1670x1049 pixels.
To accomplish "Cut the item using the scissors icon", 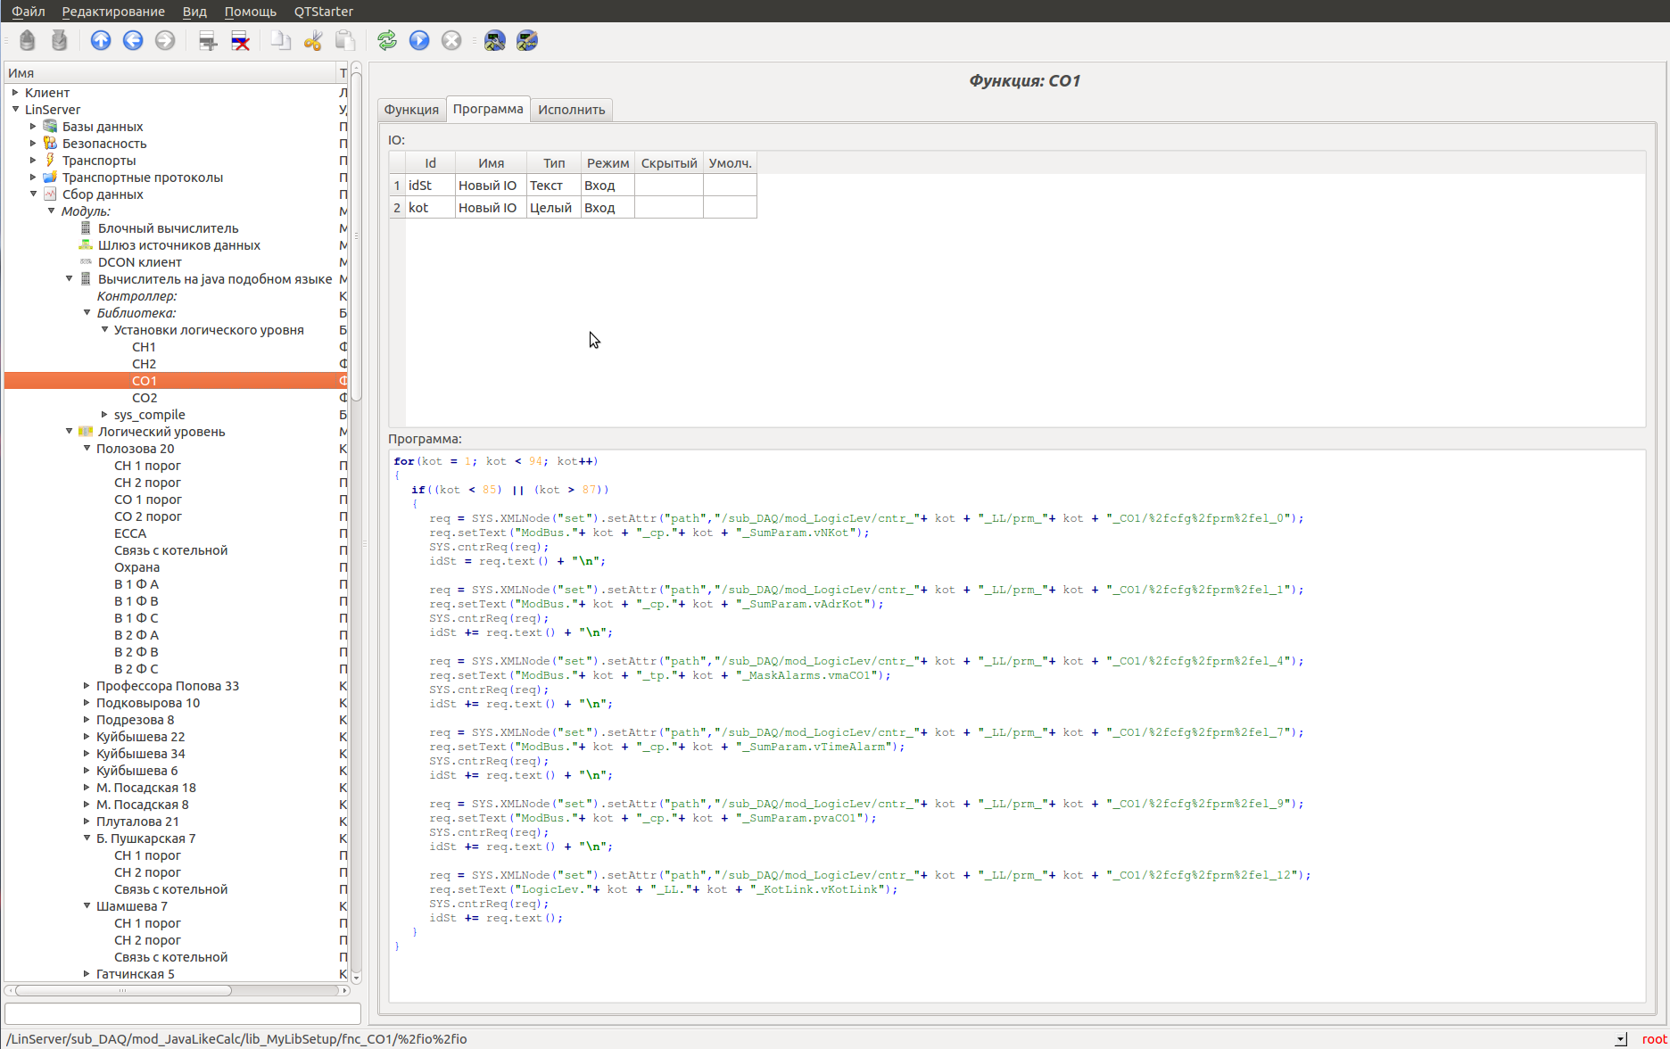I will (312, 40).
